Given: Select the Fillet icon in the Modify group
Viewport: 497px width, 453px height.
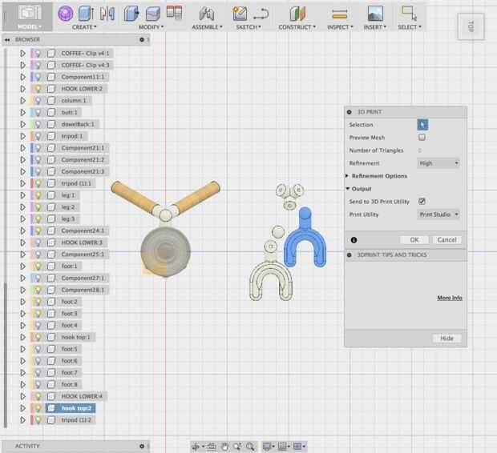Looking at the screenshot, I should tap(153, 14).
